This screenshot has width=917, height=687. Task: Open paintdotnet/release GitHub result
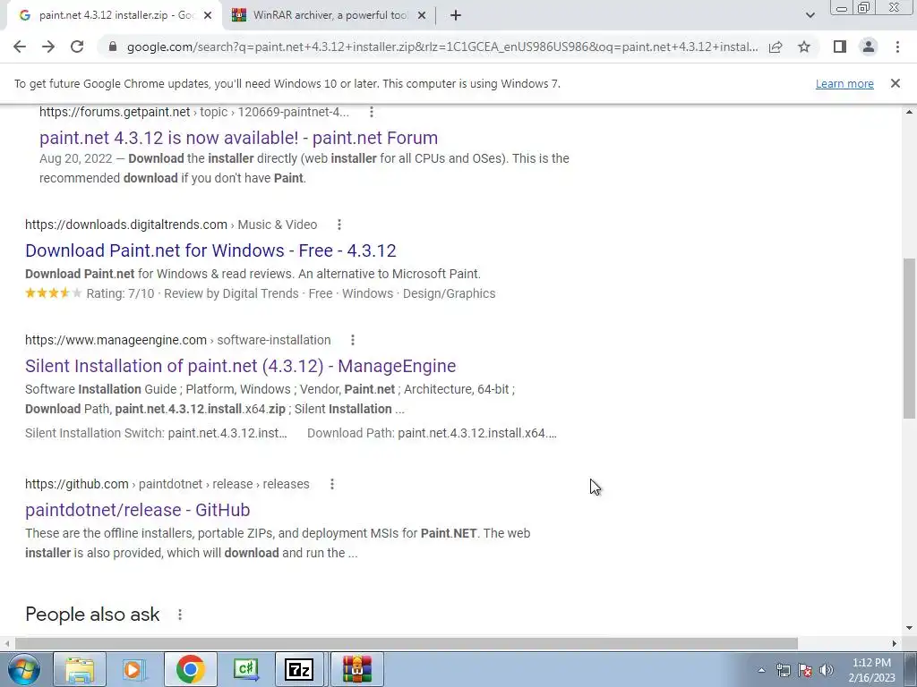[137, 510]
